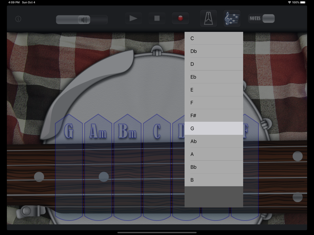Pick key Bb from the key menu

pos(214,167)
